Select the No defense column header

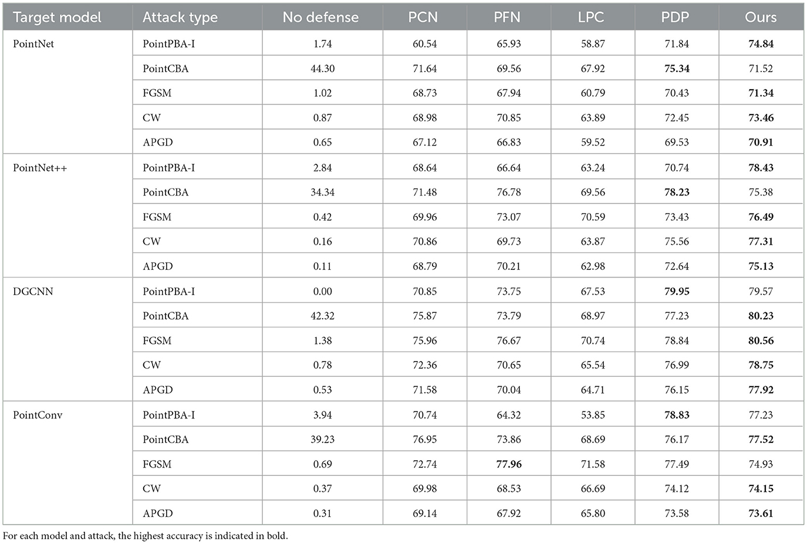(320, 18)
